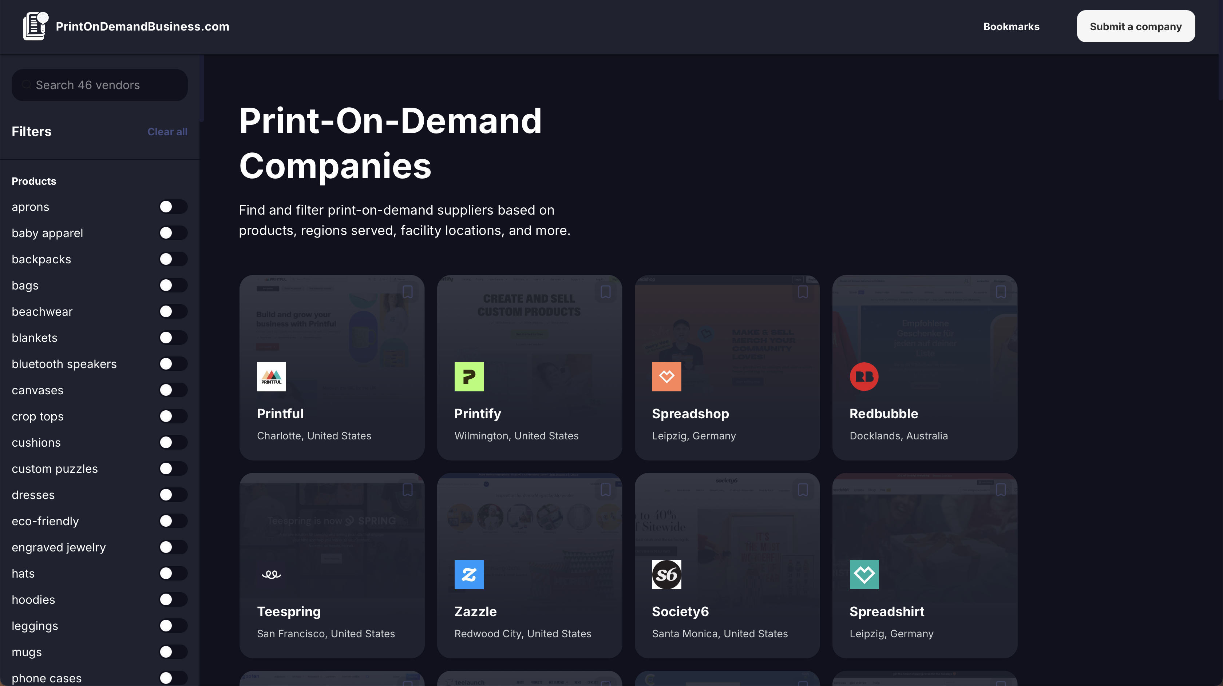
Task: Click the red Redbubble RB logo
Action: pos(864,377)
